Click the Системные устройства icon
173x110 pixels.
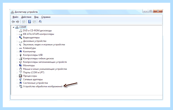(20, 83)
